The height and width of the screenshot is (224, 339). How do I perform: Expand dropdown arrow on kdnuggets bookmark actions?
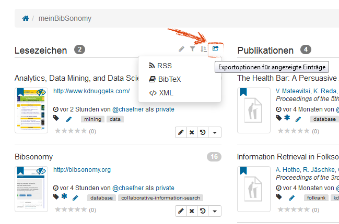(215, 132)
